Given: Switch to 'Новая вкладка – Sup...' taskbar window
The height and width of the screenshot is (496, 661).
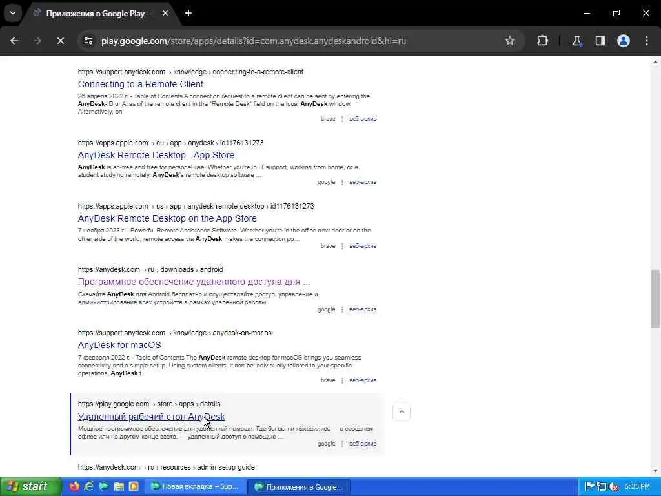Looking at the screenshot, I should click(x=195, y=486).
